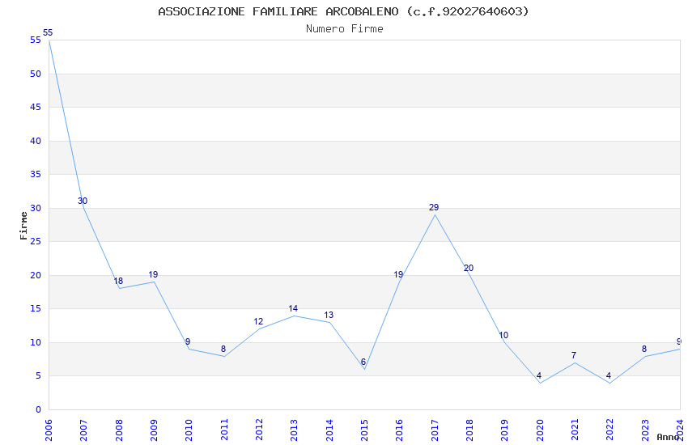Click the data label 14 above 2013

(293, 308)
